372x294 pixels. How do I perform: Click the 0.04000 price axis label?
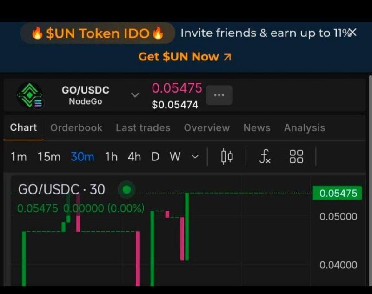(339, 265)
